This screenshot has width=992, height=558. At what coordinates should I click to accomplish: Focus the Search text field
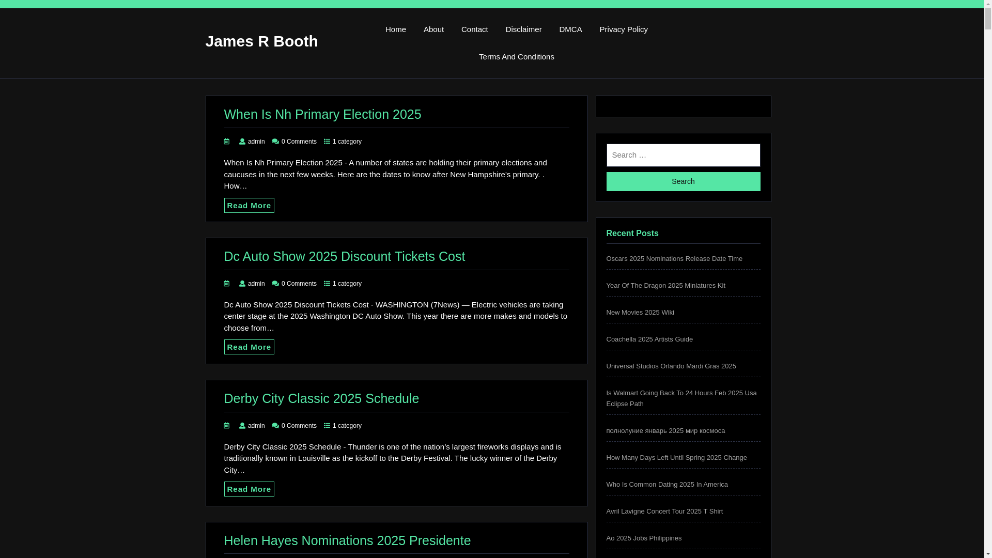pyautogui.click(x=683, y=155)
